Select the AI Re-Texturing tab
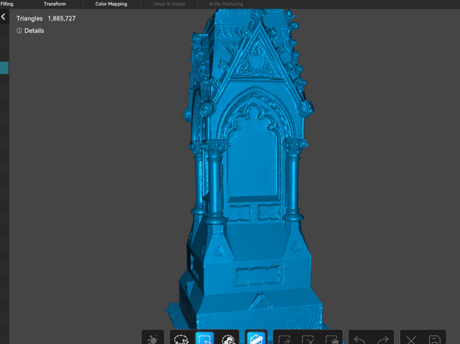Image resolution: width=460 pixels, height=344 pixels. [x=226, y=4]
